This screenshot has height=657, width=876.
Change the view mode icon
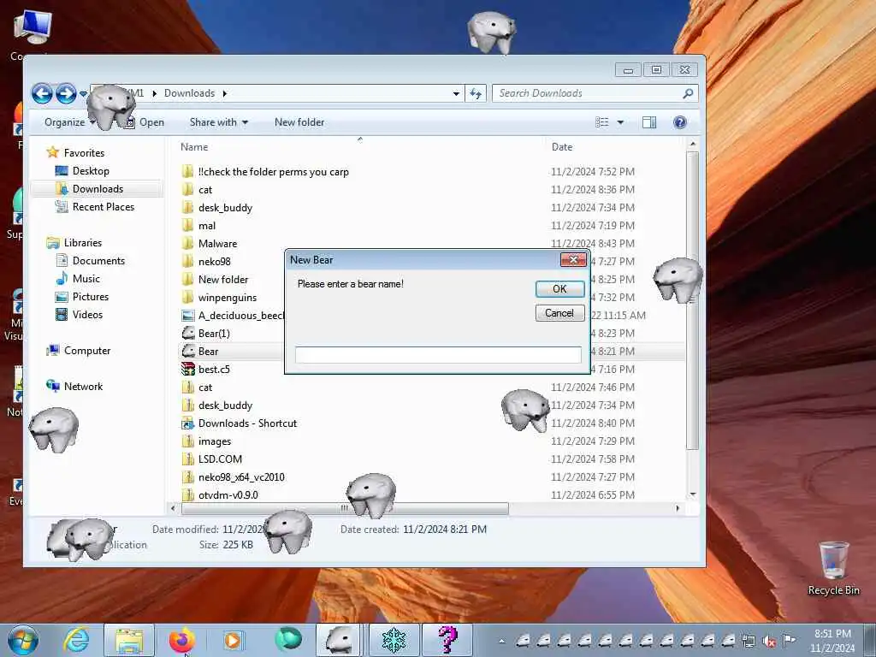(x=601, y=122)
